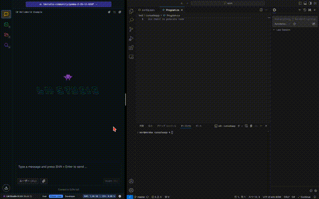The width and height of the screenshot is (319, 199).
Task: Click the CRLF line ending in status bar
Action: click(287, 197)
